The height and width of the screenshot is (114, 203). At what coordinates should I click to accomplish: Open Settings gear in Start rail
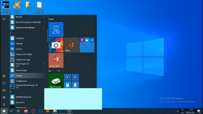click(4, 97)
